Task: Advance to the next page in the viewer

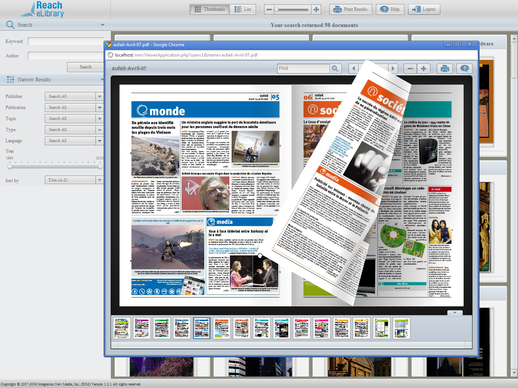Action: coord(393,68)
